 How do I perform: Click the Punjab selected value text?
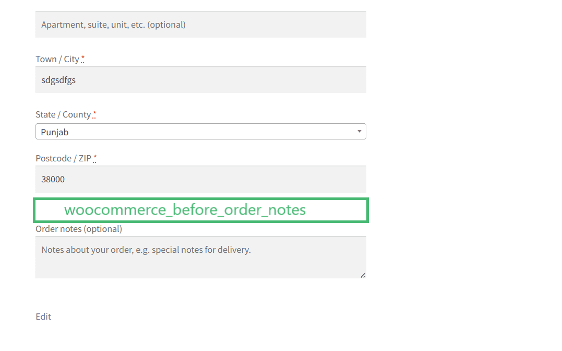(54, 132)
